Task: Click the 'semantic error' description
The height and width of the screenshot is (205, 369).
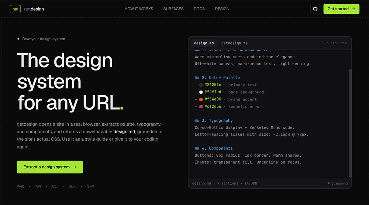Action: [245, 107]
